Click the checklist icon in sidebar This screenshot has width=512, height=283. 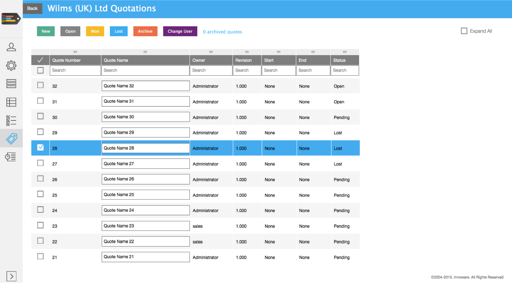[11, 120]
